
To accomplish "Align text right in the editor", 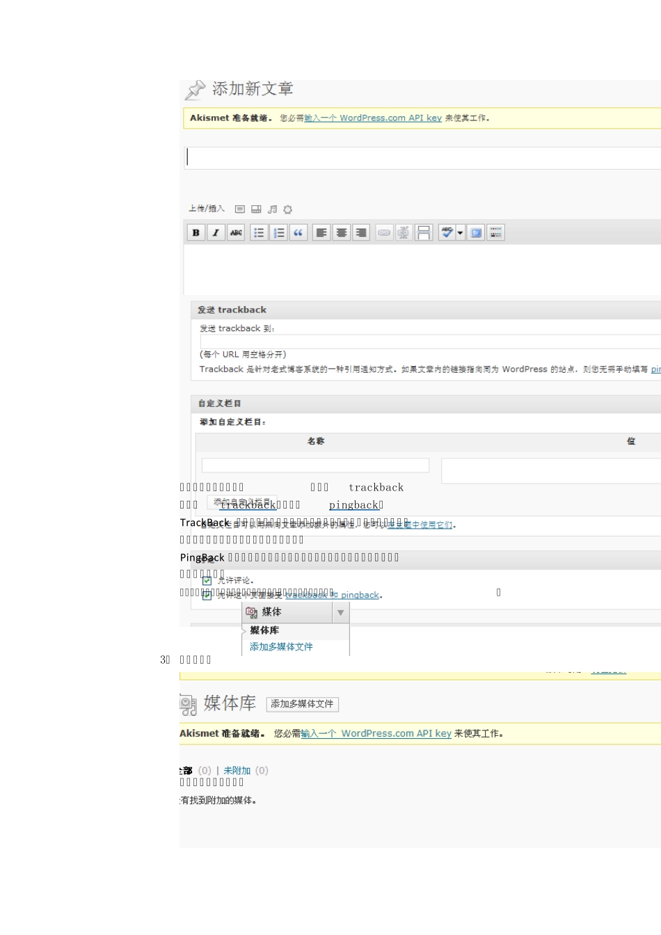I will (360, 233).
